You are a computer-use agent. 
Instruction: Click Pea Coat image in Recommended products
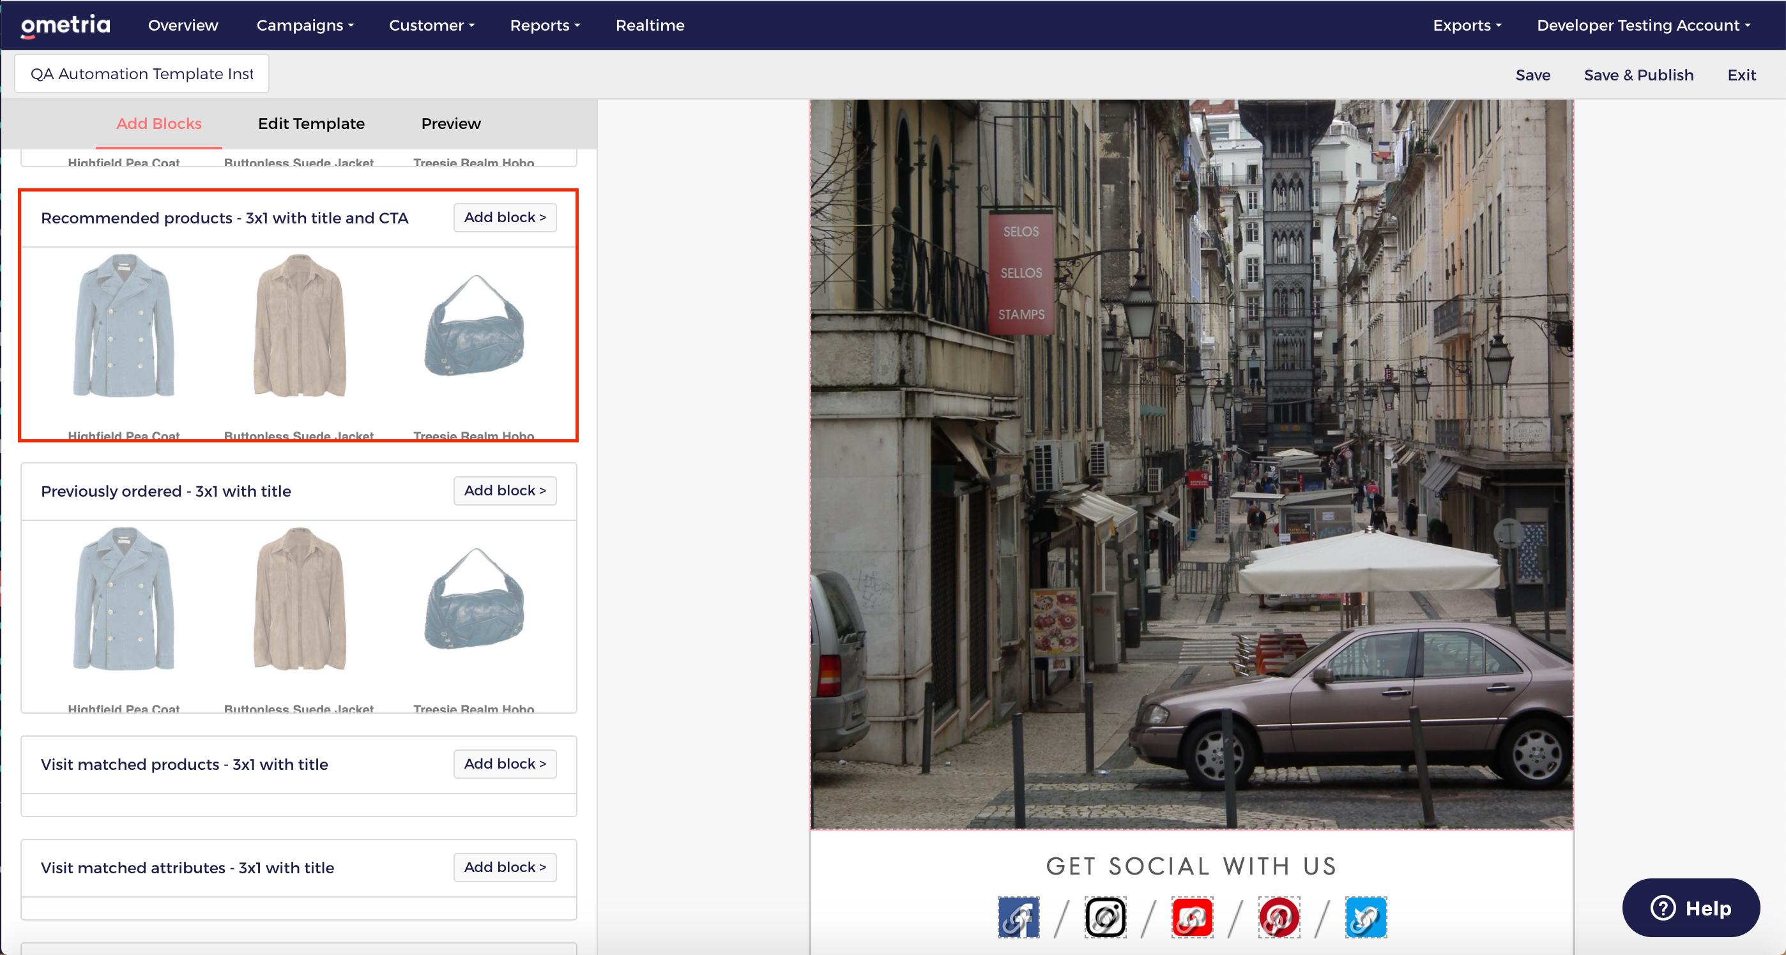[123, 326]
